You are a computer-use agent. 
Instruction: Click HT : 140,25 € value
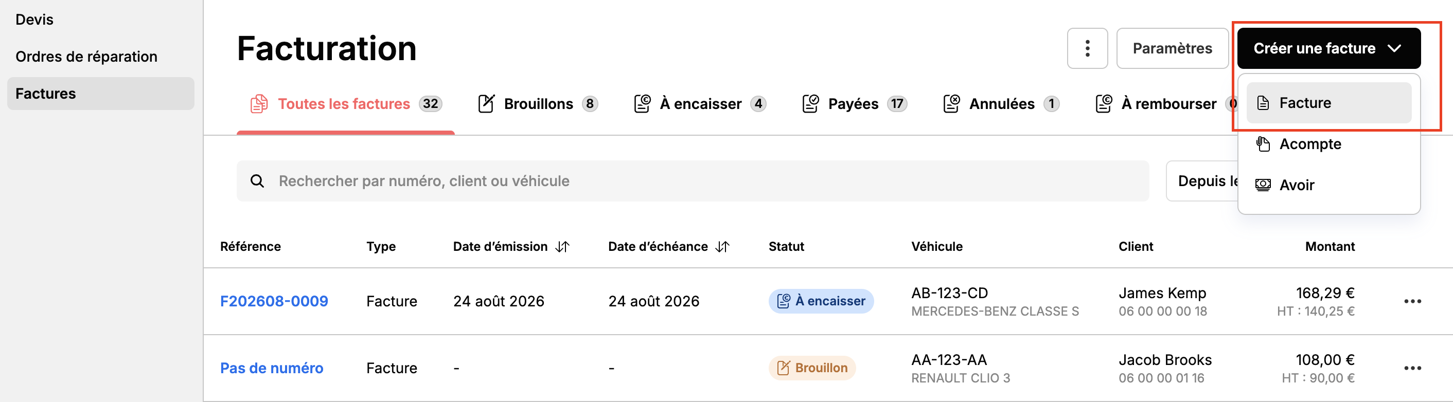(x=1316, y=311)
